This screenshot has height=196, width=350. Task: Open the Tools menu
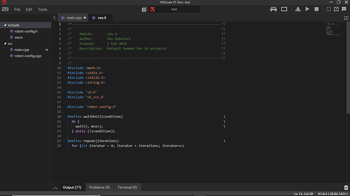[x=43, y=9]
